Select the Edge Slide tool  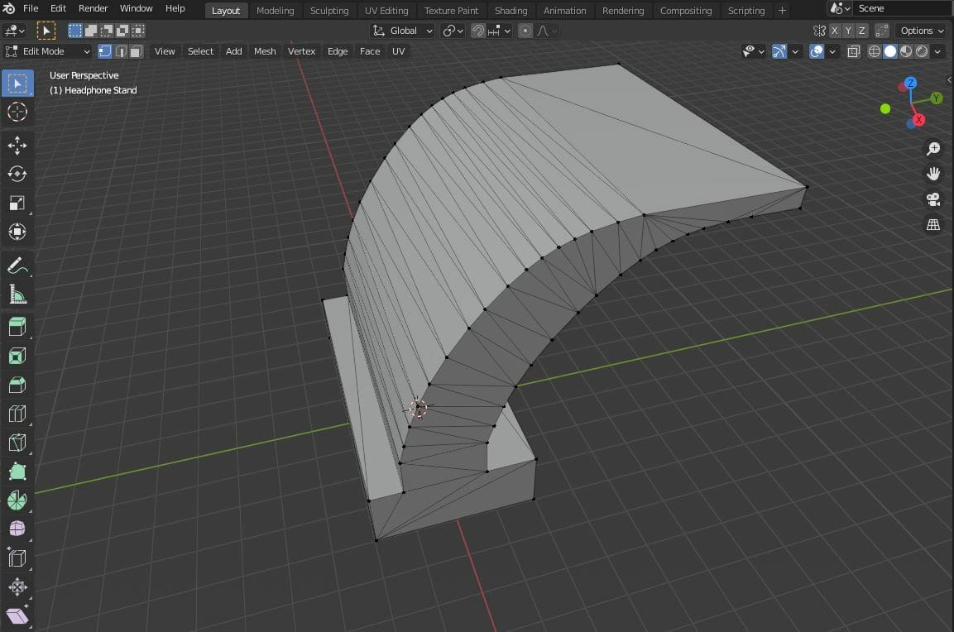coord(17,558)
